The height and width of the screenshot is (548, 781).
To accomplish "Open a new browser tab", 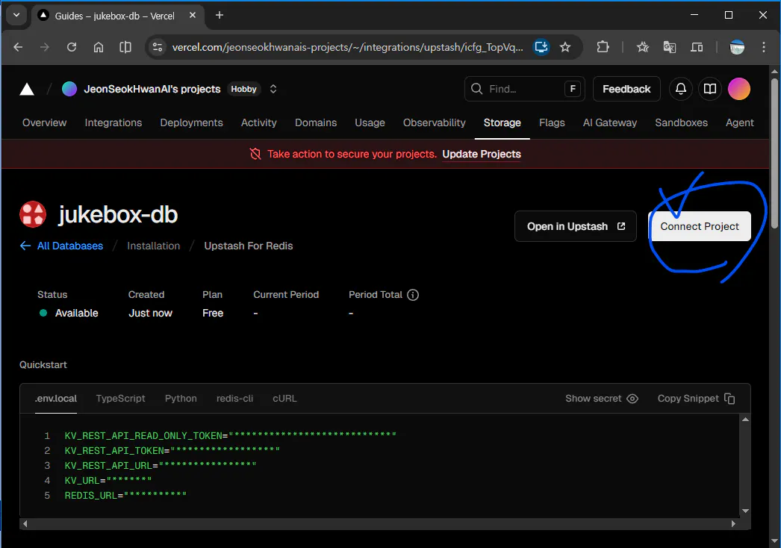I will [220, 15].
